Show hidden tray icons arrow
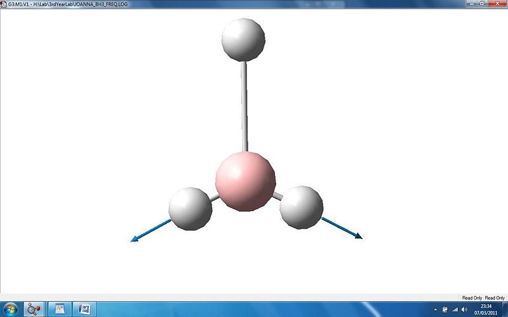Screen dimensions: 508x317 436,310
